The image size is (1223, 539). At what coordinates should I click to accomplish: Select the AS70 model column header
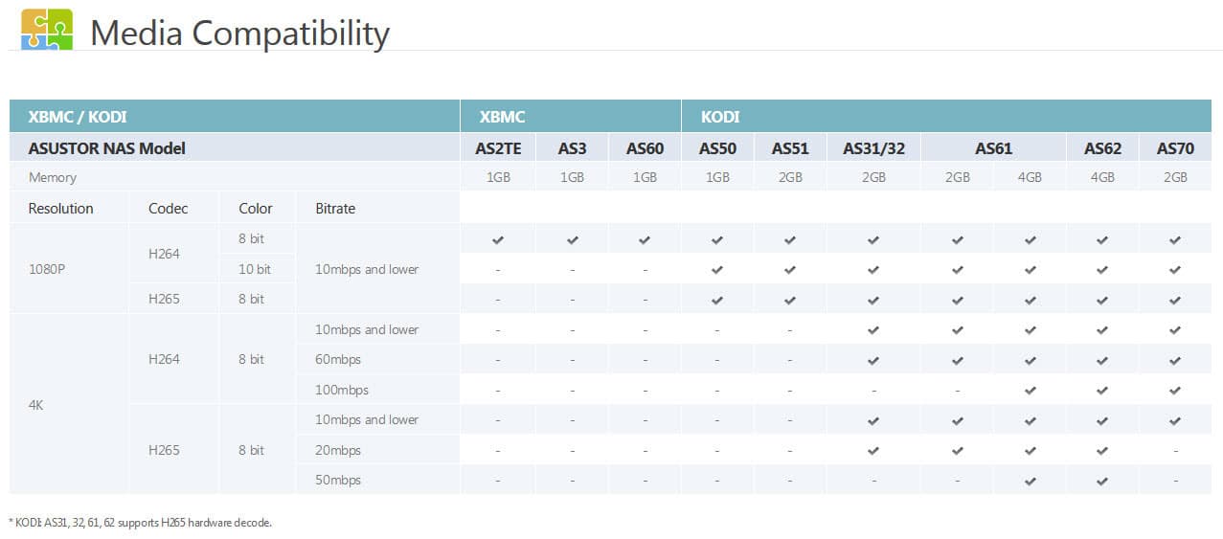1175,148
